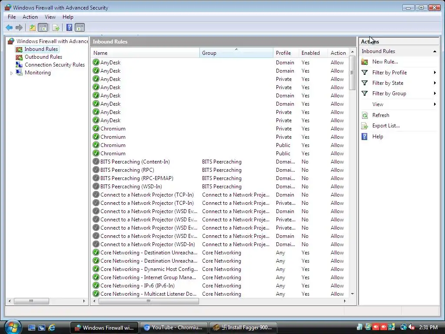
Task: Click the Refresh action link
Action: pos(381,115)
